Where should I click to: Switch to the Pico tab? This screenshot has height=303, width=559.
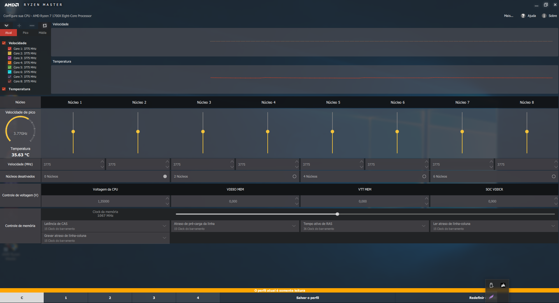[26, 33]
